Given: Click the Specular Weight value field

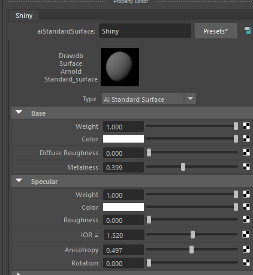Looking at the screenshot, I should [124, 195].
